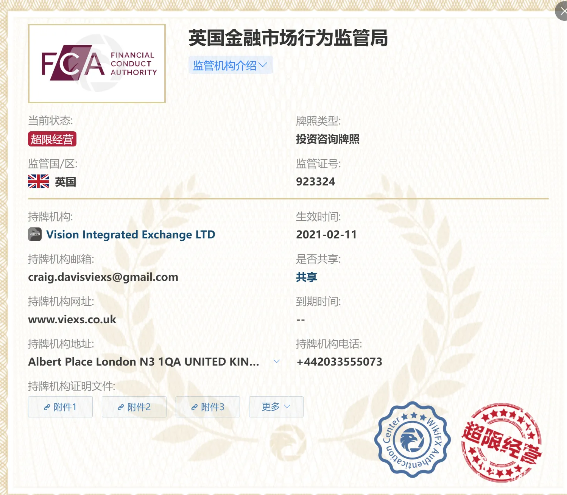567x495 pixels.
Task: Select the Albert Place London address text
Action: pos(143,362)
